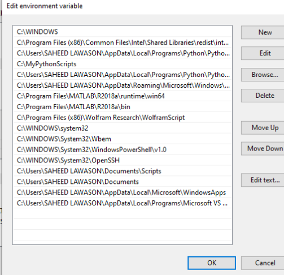Select the Wolfram Research\WolframScript entry
The image size is (284, 275).
click(x=123, y=118)
